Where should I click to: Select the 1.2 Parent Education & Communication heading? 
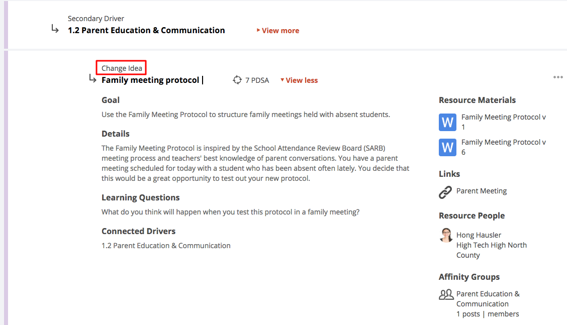click(x=146, y=30)
